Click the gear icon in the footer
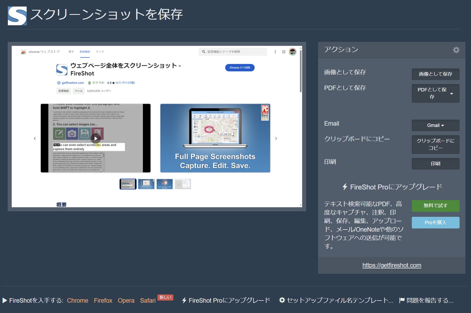This screenshot has width=471, height=313. pyautogui.click(x=282, y=300)
